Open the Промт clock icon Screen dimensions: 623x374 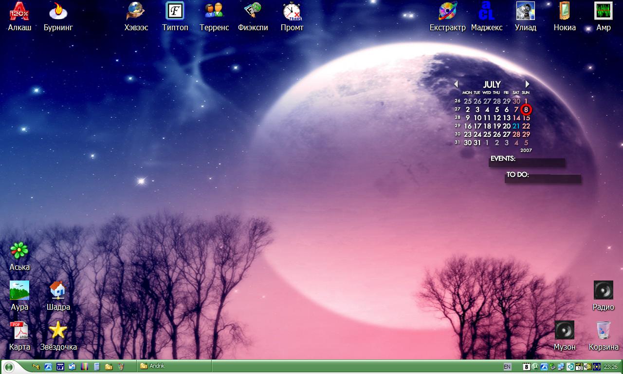coord(292,16)
